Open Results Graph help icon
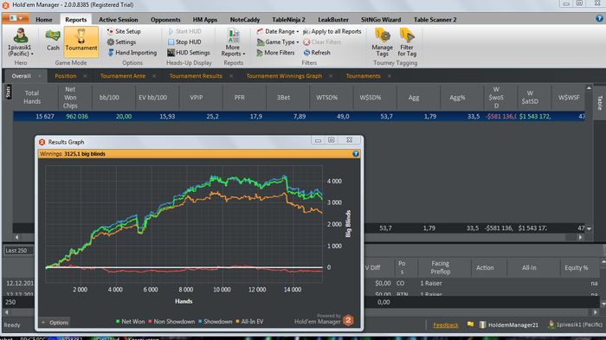 [356, 154]
